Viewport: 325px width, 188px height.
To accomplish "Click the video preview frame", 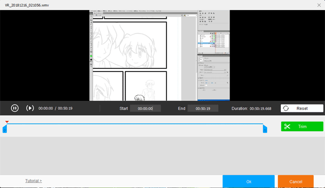I will tap(159, 55).
